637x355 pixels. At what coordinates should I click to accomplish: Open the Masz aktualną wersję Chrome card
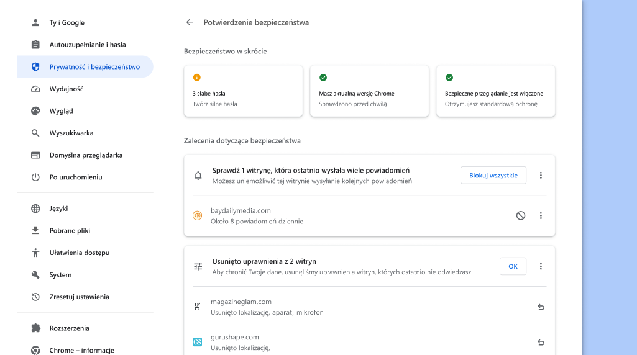point(369,91)
